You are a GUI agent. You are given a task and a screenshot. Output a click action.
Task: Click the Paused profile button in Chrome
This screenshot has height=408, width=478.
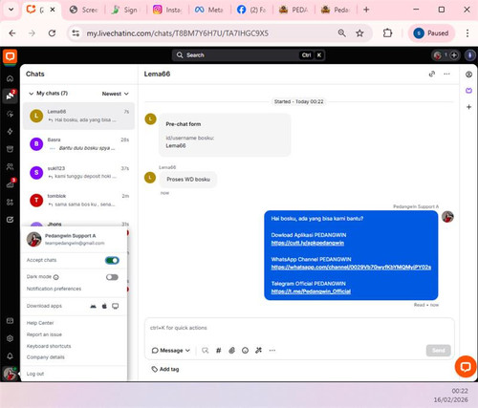(431, 33)
